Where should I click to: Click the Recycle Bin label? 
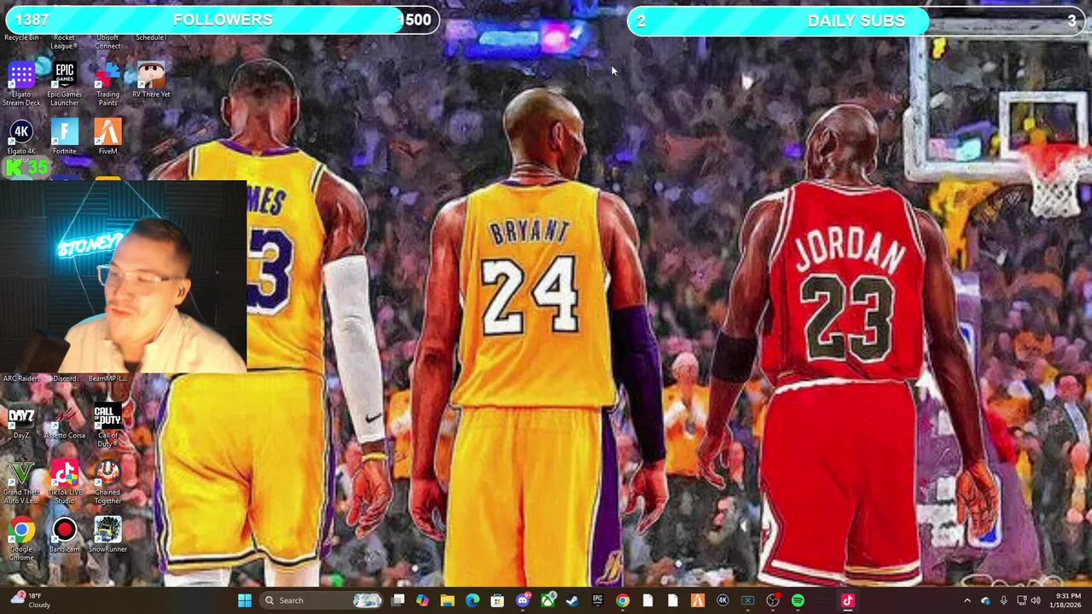[21, 38]
